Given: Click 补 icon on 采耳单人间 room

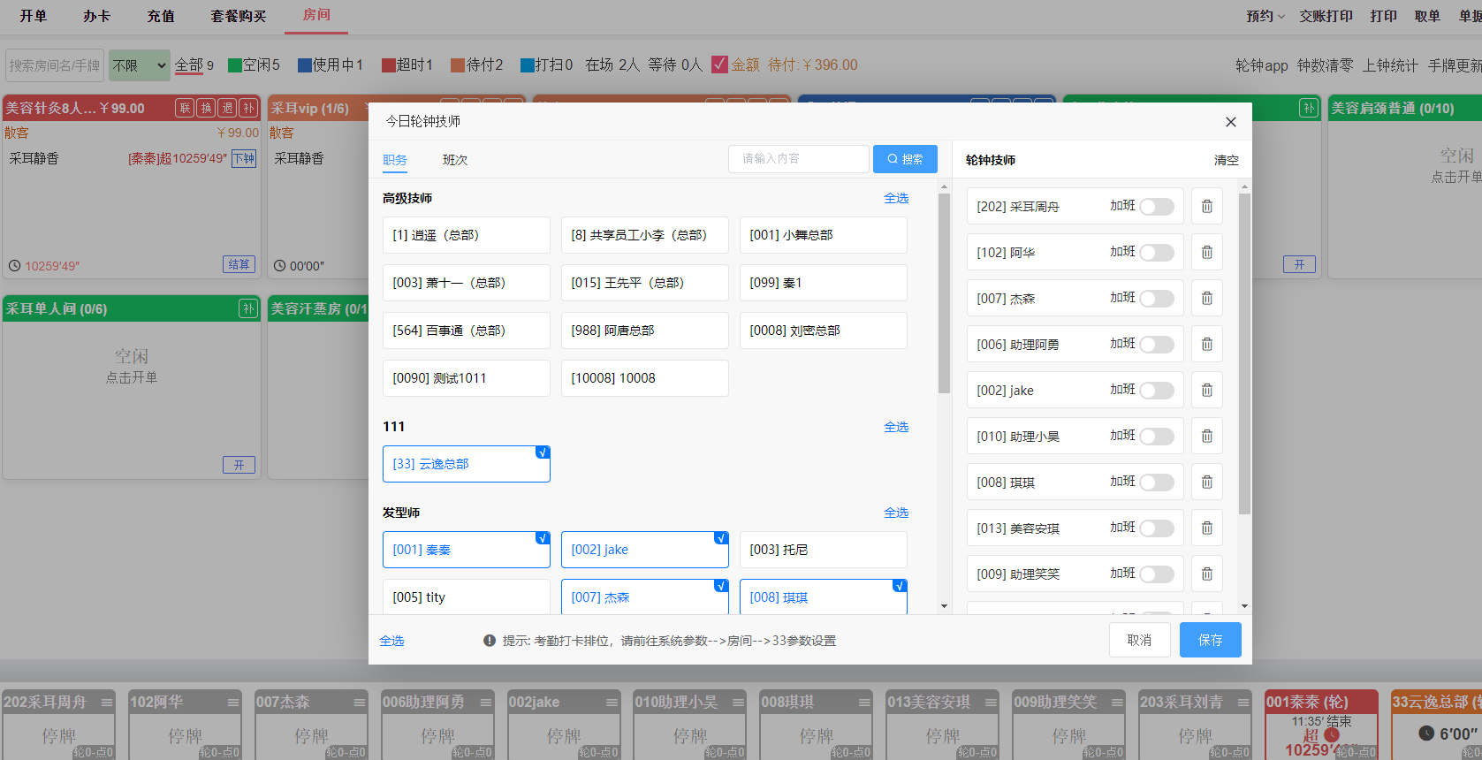Looking at the screenshot, I should point(248,308).
